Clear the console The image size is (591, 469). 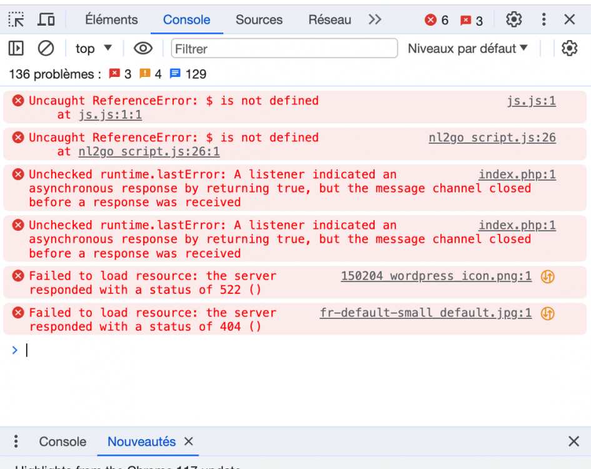coord(46,48)
